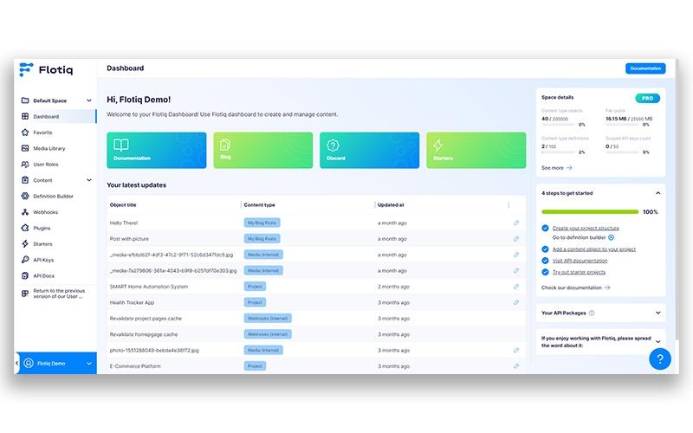Viewport: 693px width, 433px height.
Task: Click the info icon beside Your API Packages
Action: [x=592, y=313]
